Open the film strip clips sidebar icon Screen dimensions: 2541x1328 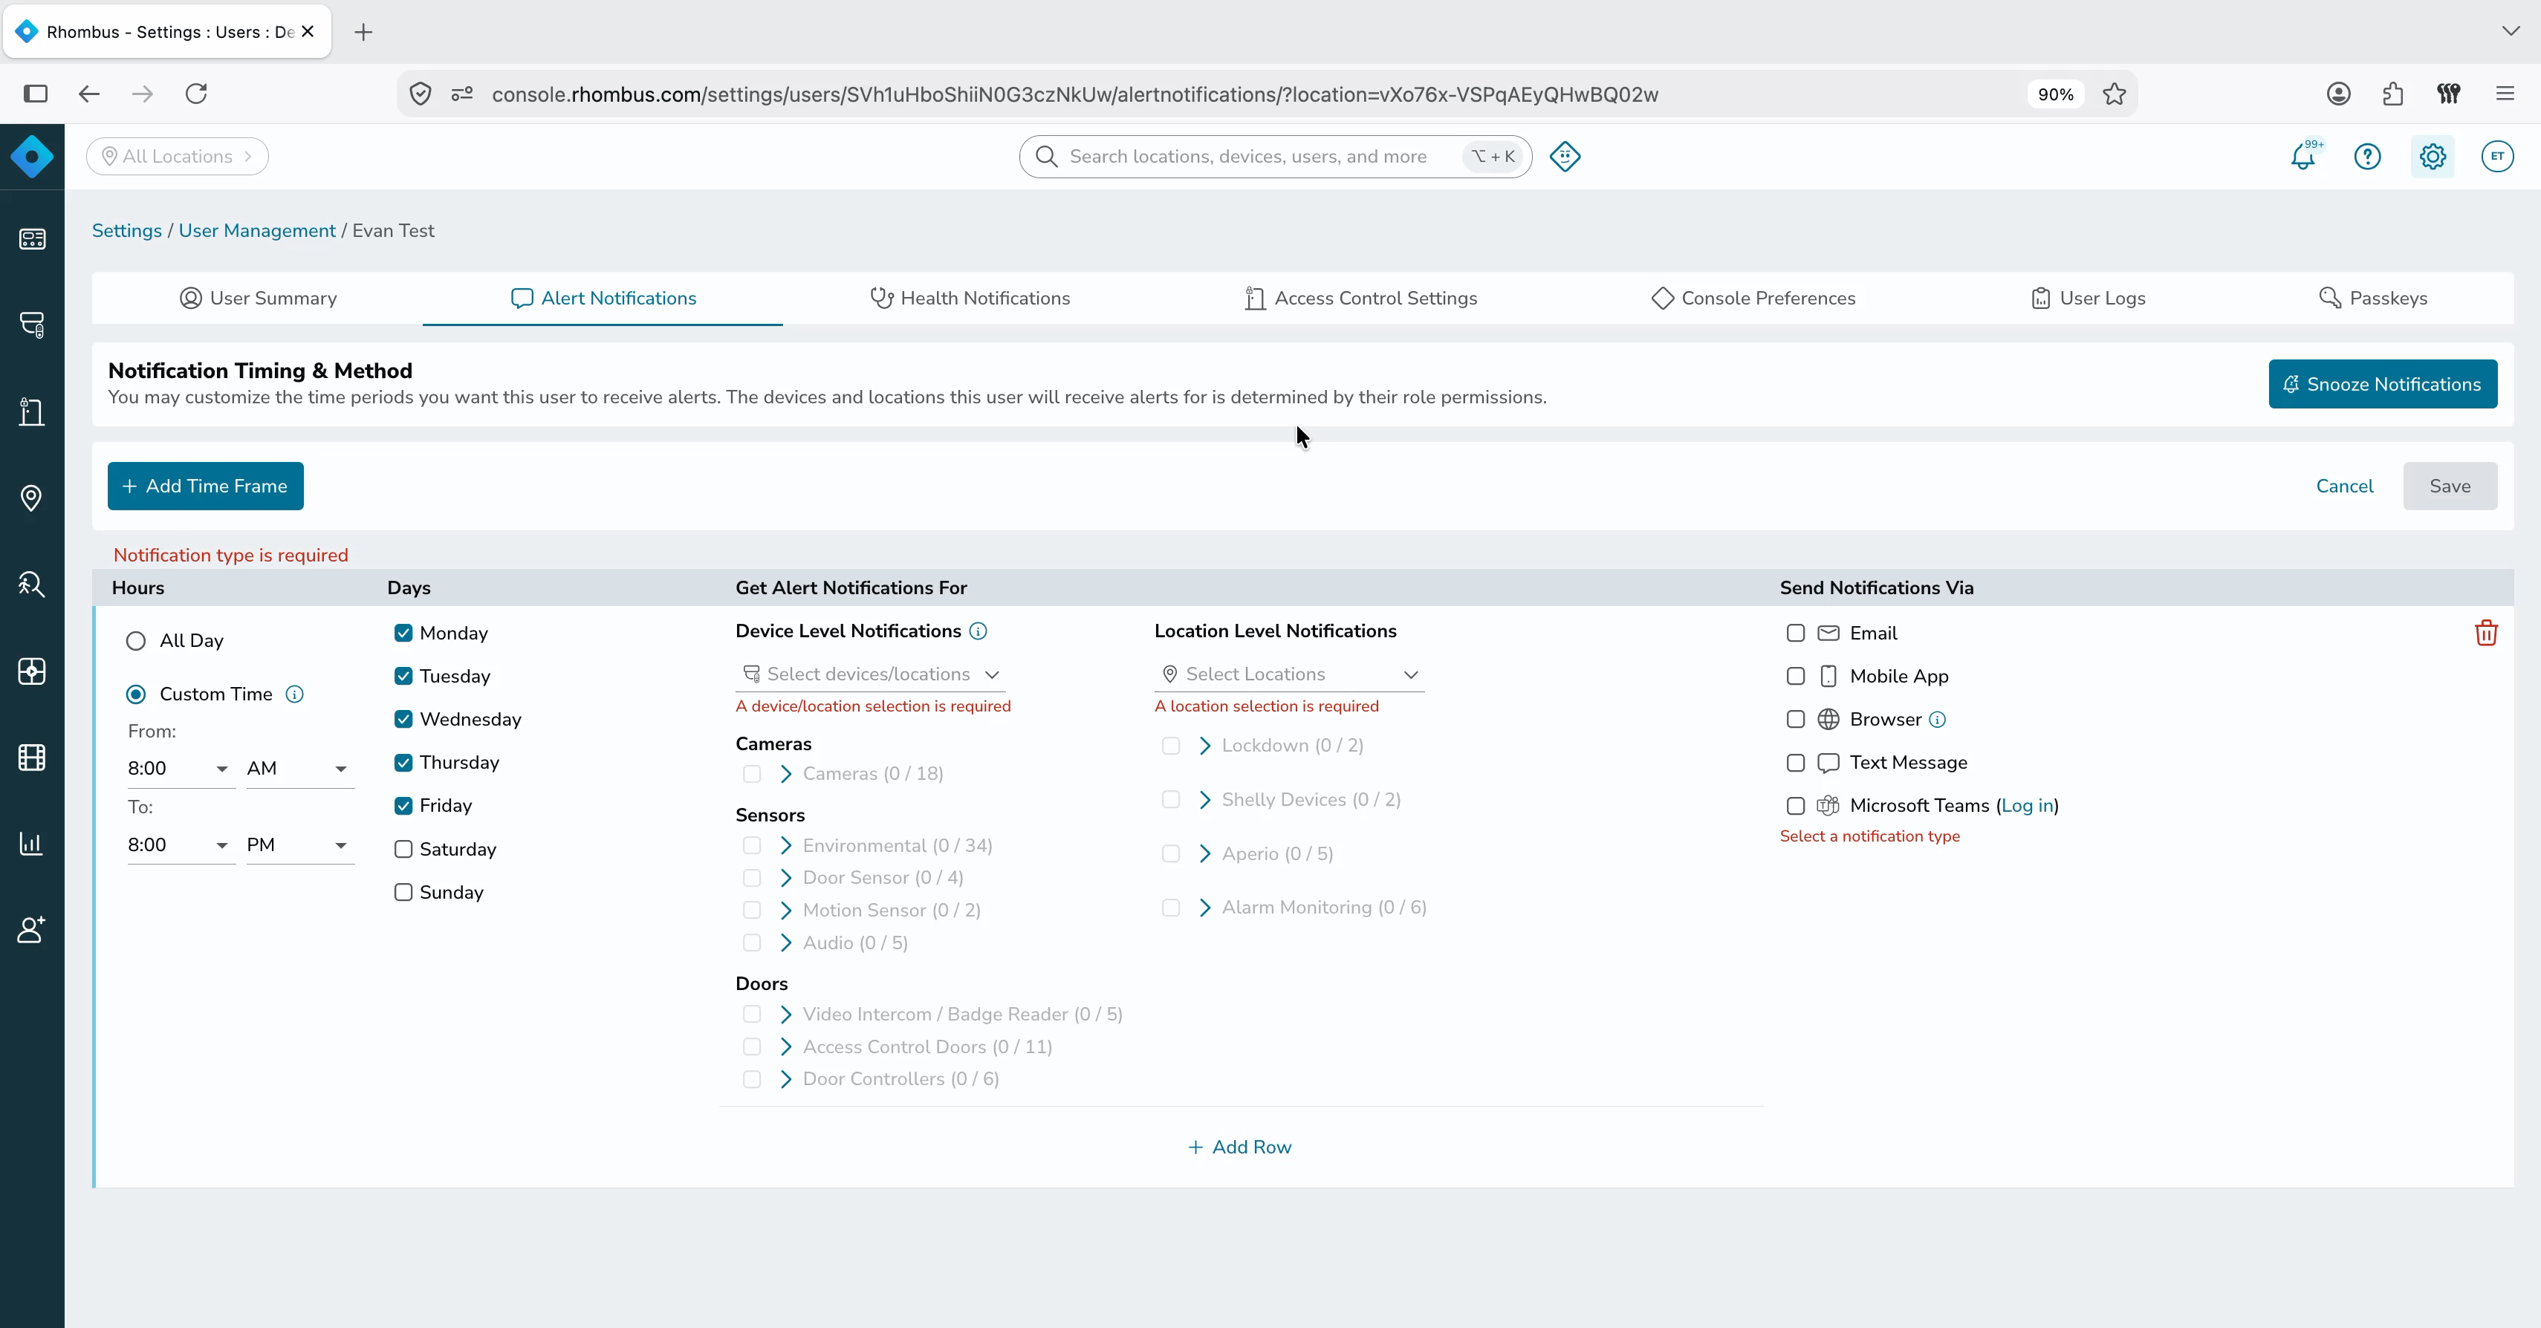click(31, 757)
